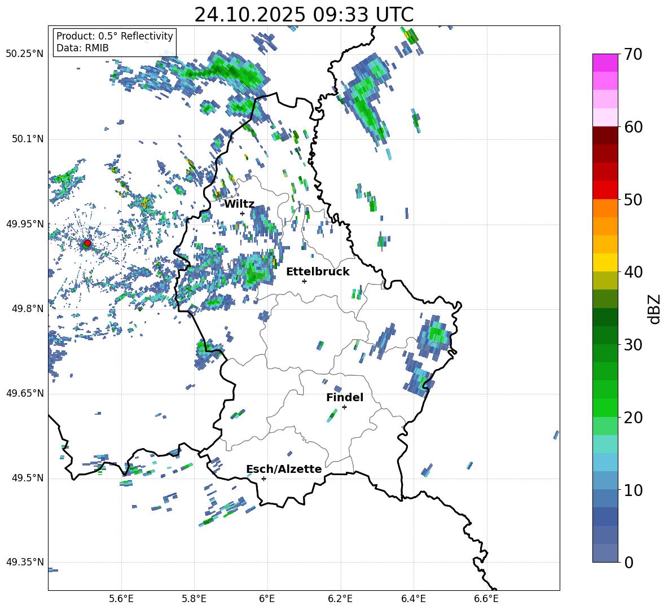Select the Findel city label
The image size is (668, 610).
(x=345, y=397)
